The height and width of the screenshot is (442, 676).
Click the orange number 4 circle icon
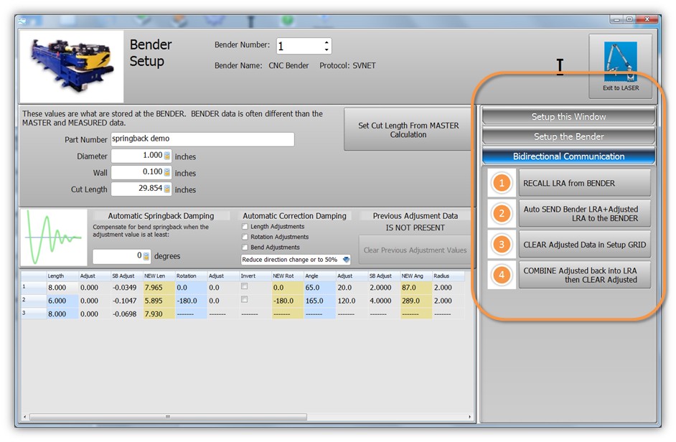coord(502,275)
